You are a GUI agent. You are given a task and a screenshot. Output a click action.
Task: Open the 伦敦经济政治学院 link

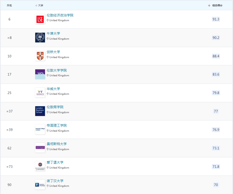(x=60, y=15)
